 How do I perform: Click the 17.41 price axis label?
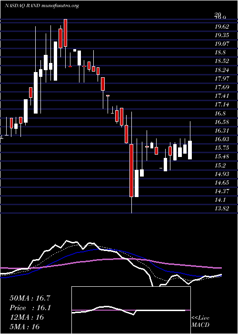click(222, 96)
